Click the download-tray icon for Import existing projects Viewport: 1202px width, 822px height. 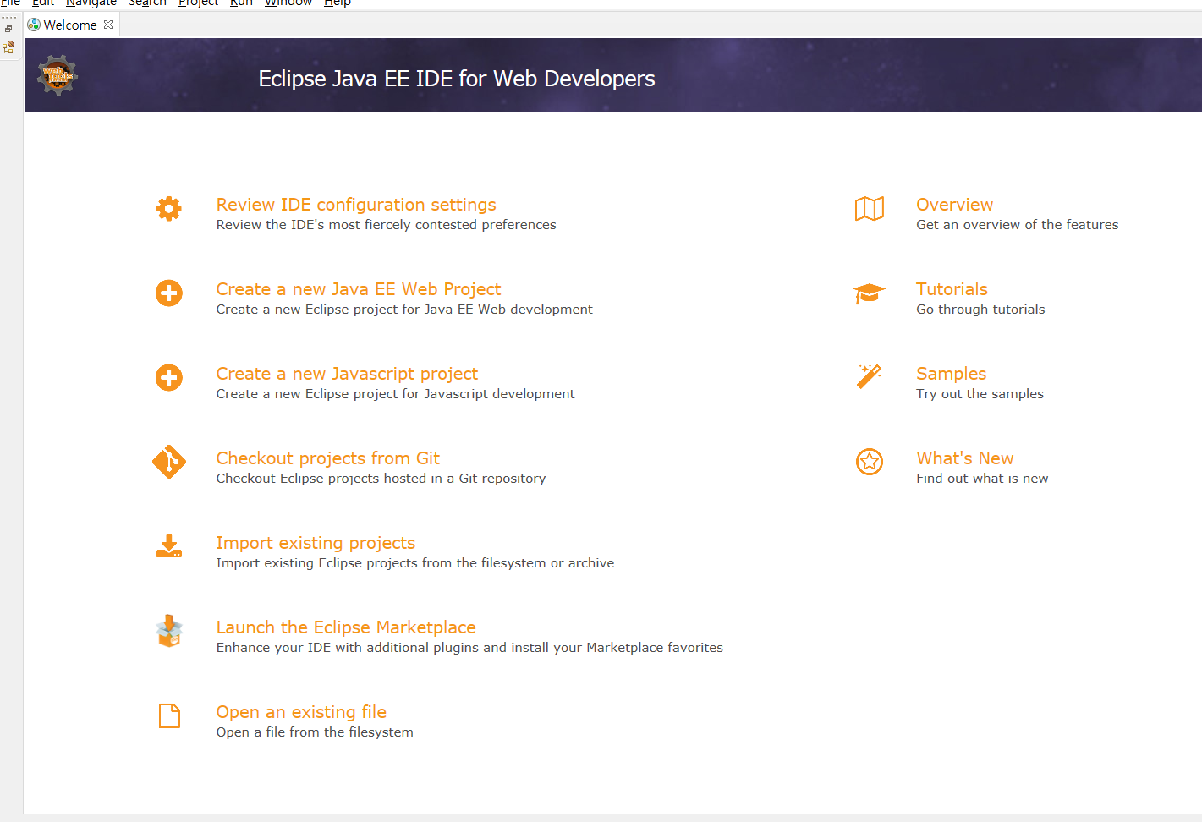point(169,546)
